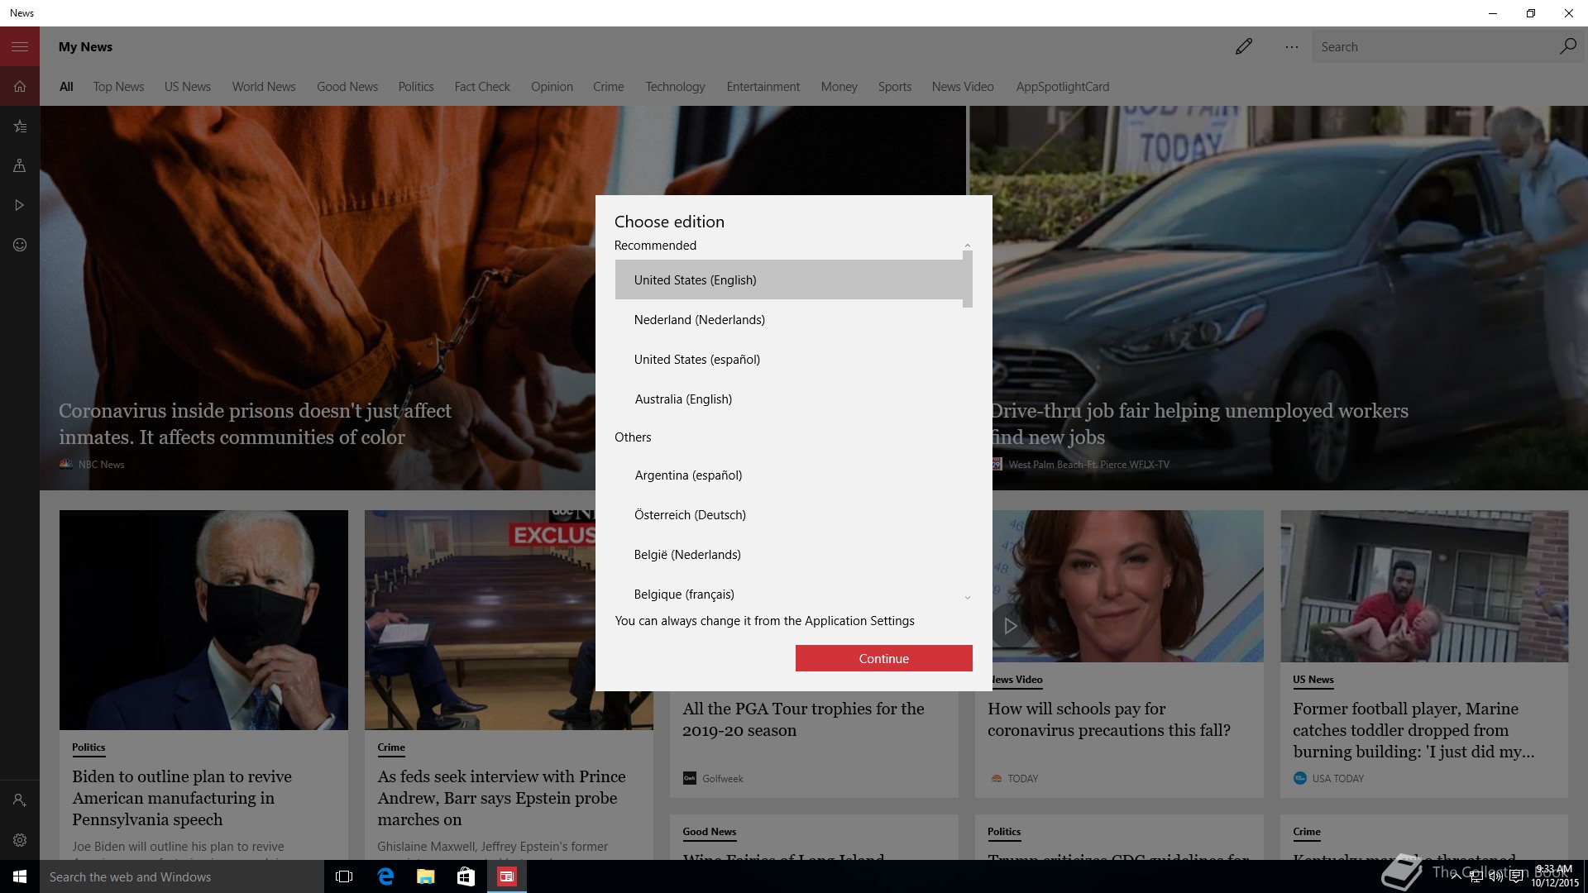Open Drive-thru job fair headline
This screenshot has height=893, width=1588.
1199,423
